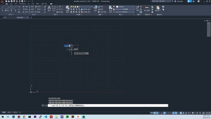Choose the Move command in the Modify panel

point(25,7)
